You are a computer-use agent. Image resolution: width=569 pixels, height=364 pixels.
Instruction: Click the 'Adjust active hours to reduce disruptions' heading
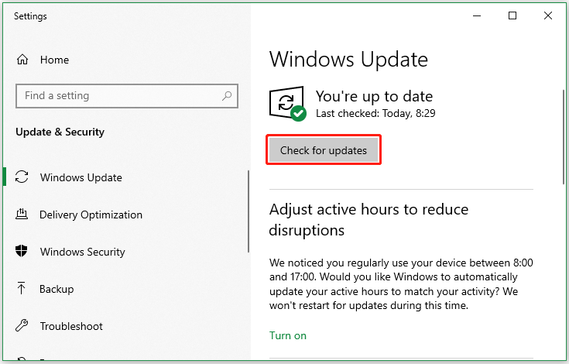pos(368,219)
